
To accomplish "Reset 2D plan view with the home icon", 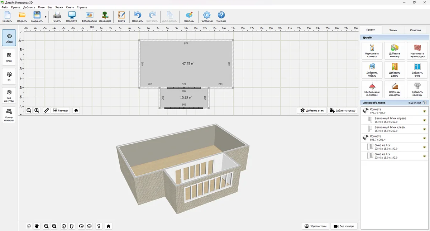I will pos(76,111).
